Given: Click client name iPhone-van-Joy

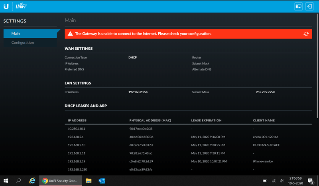Looking at the screenshot, I should [263, 161].
